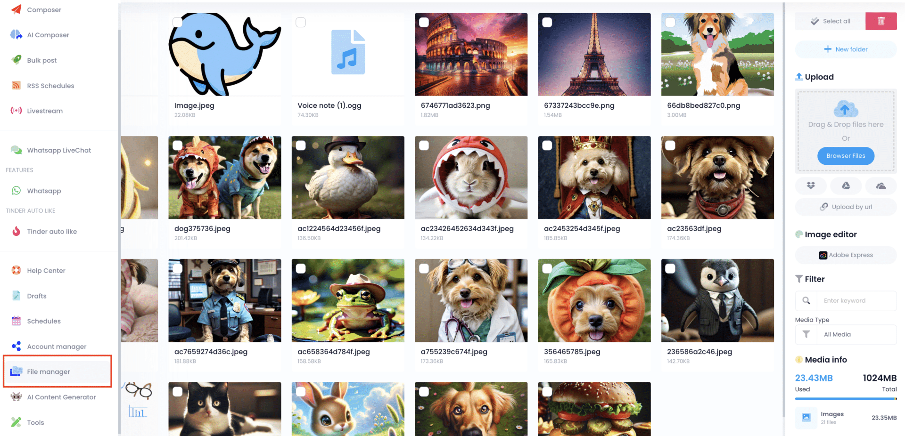
Task: Click Browser Files upload button
Action: coord(846,156)
